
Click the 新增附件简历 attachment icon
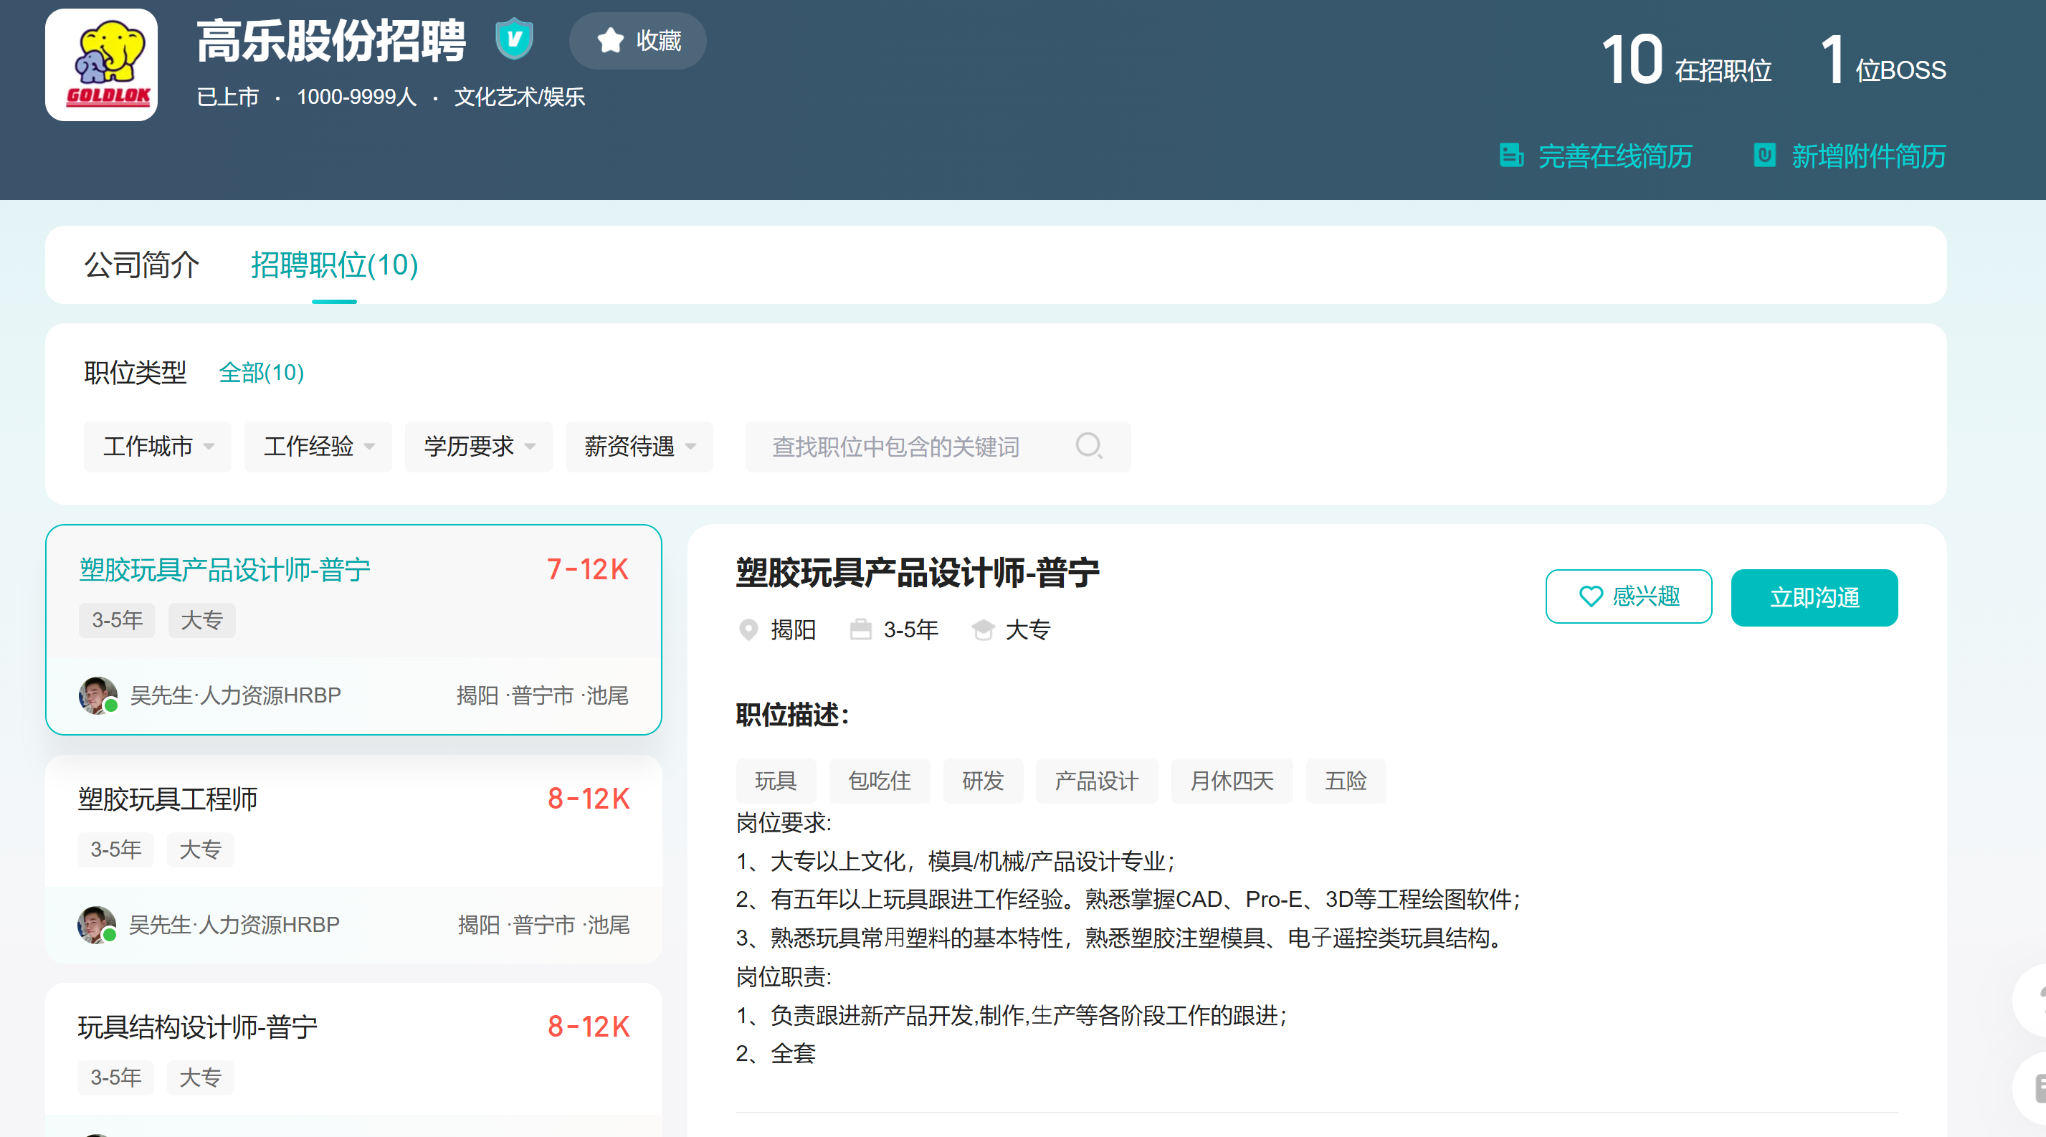point(1765,156)
